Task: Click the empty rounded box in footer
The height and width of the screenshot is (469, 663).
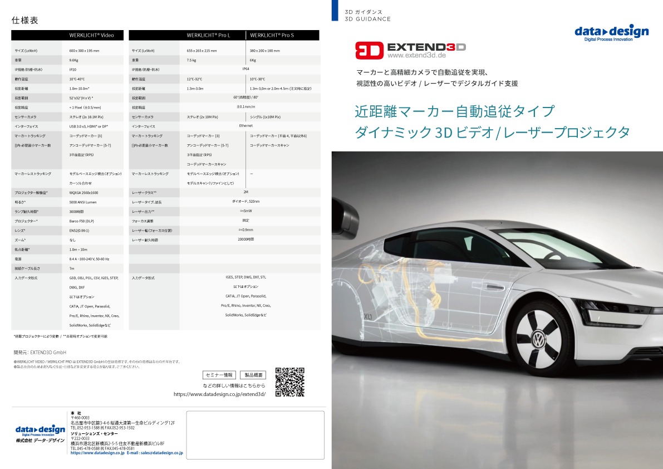Action: pos(255,435)
